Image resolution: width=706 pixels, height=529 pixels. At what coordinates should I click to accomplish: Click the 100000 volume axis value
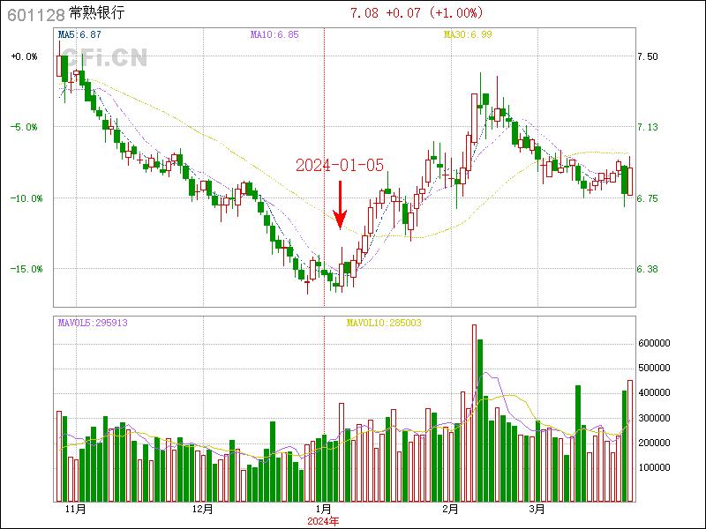(654, 468)
